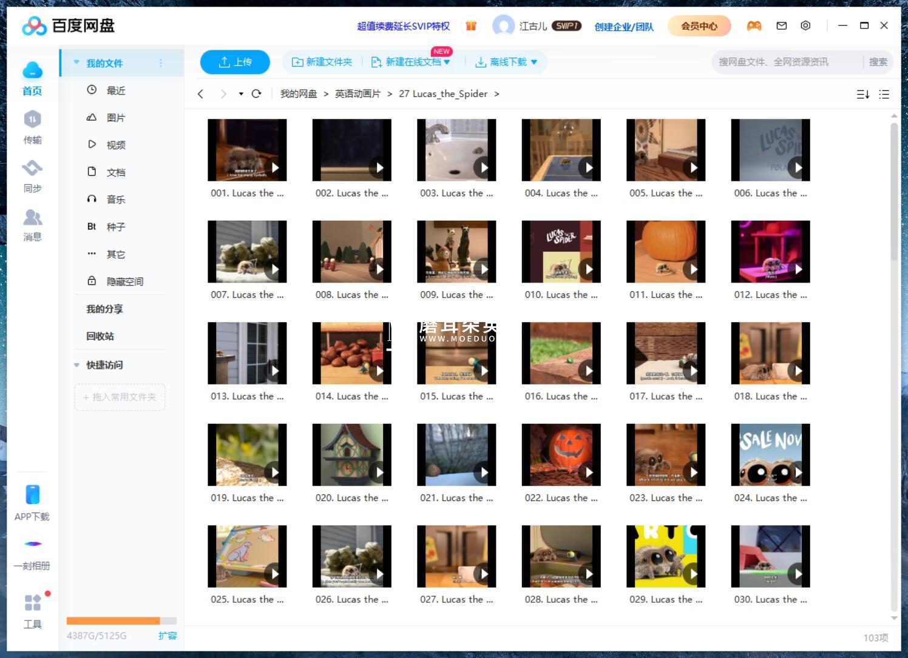
Task: Select 视频 category in the sidebar
Action: [x=115, y=145]
